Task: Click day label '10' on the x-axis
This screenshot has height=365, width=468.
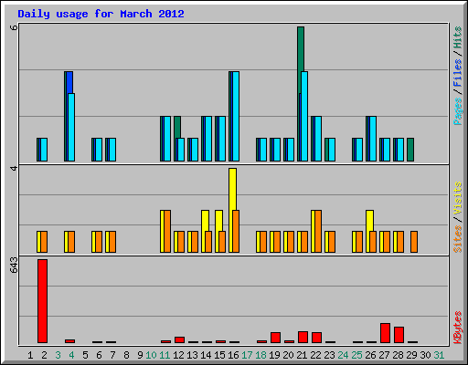Action: tap(151, 355)
